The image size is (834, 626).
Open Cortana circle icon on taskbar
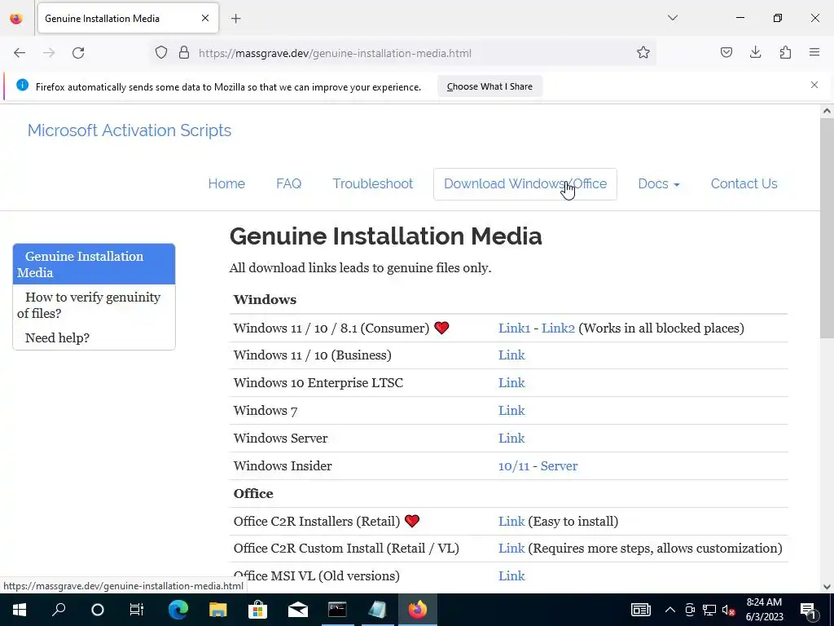[98, 610]
